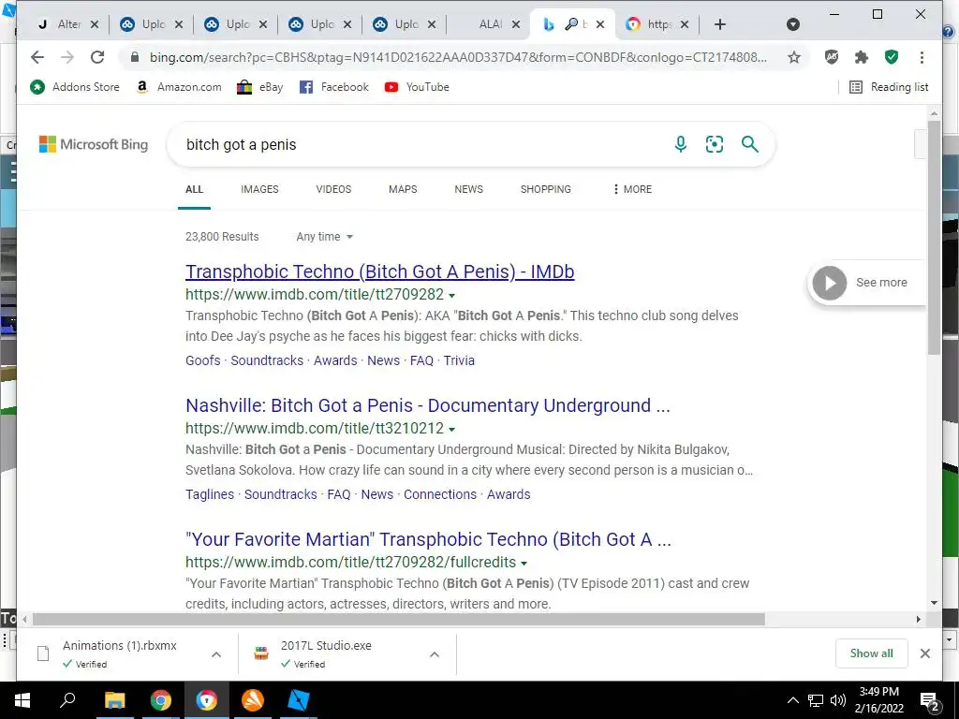Open the Extensions puzzle-piece icon
Screen dimensions: 959x719
(x=862, y=57)
